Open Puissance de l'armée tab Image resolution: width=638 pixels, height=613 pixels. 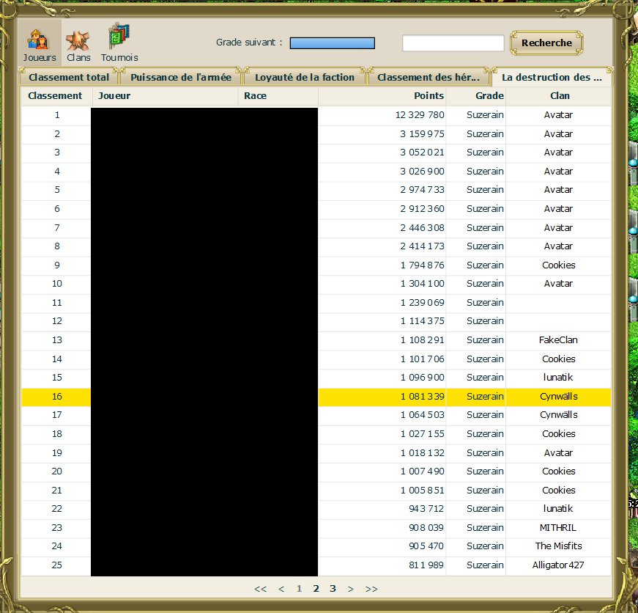click(181, 77)
